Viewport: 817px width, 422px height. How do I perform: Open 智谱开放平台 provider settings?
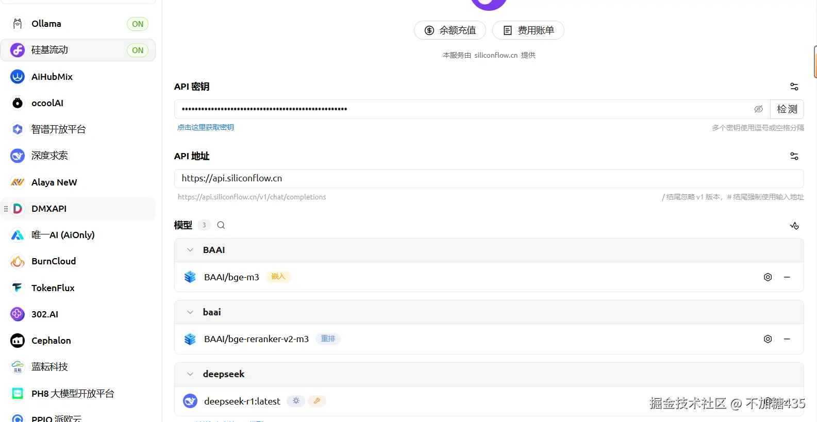point(78,129)
